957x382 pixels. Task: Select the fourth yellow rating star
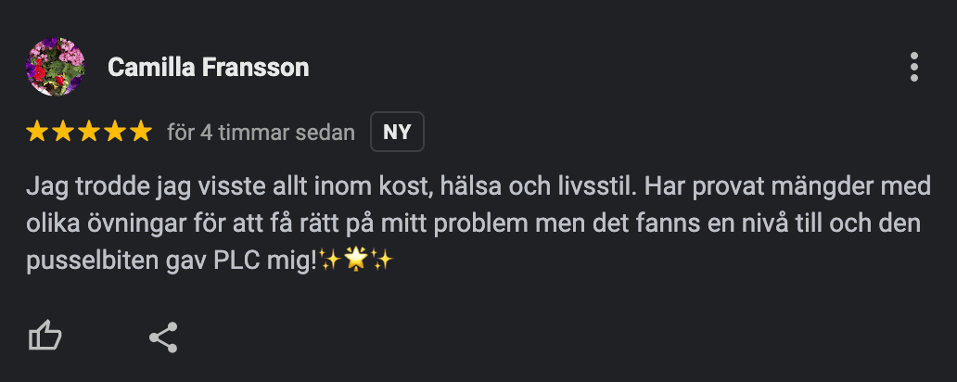[x=115, y=132]
